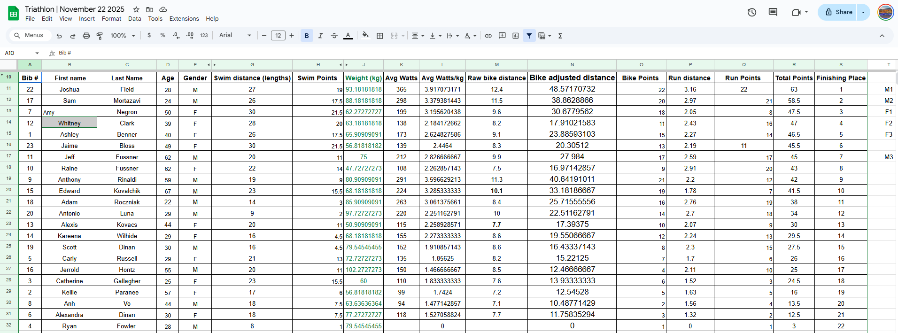Open the comments panel icon
The image size is (898, 333).
pyautogui.click(x=773, y=12)
